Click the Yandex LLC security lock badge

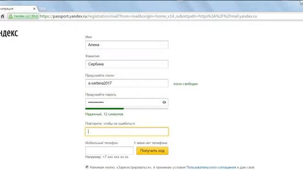click(x=23, y=17)
